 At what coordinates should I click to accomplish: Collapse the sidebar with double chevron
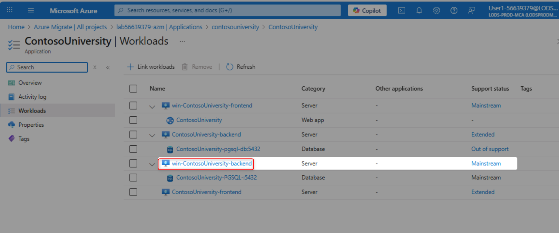(108, 67)
